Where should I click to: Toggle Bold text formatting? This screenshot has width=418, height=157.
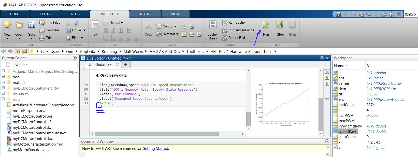click(106, 31)
